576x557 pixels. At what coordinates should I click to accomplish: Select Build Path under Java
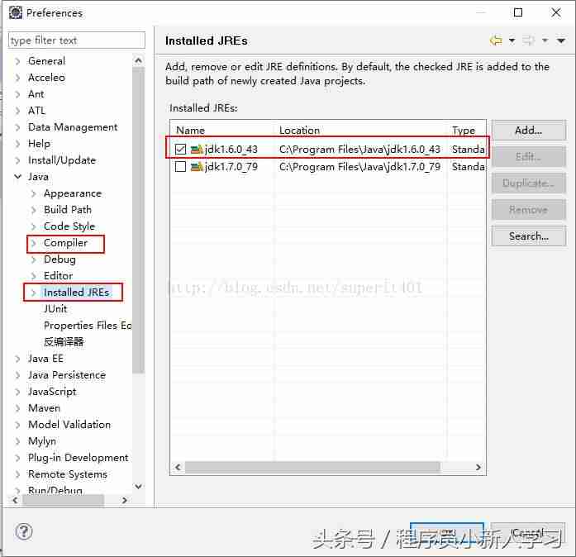[68, 210]
